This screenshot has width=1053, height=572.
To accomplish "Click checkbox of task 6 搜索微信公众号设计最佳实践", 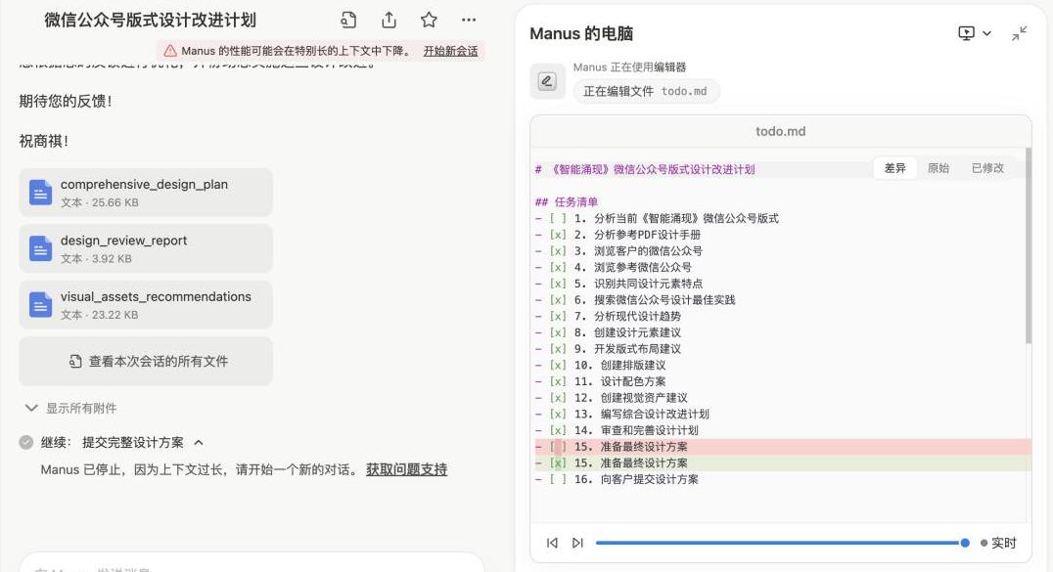I will 558,299.
